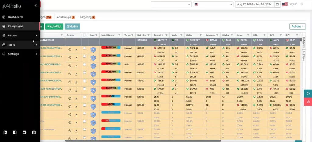312x142 pixels.
Task: Click the Modify button
Action: tap(72, 26)
